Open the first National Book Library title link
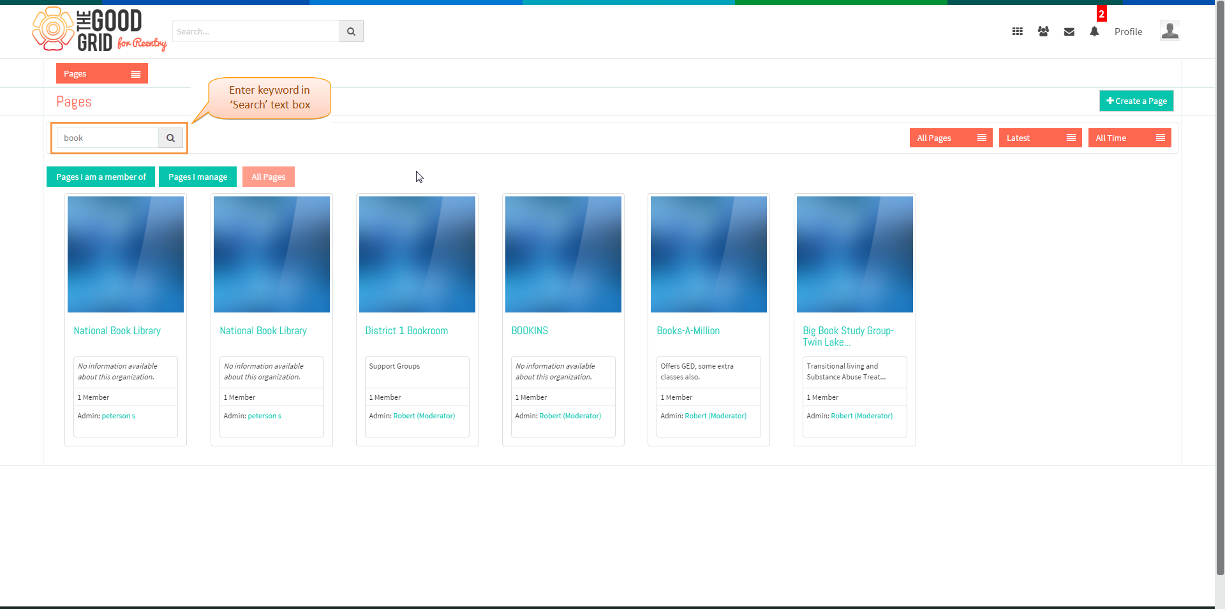 pos(117,330)
